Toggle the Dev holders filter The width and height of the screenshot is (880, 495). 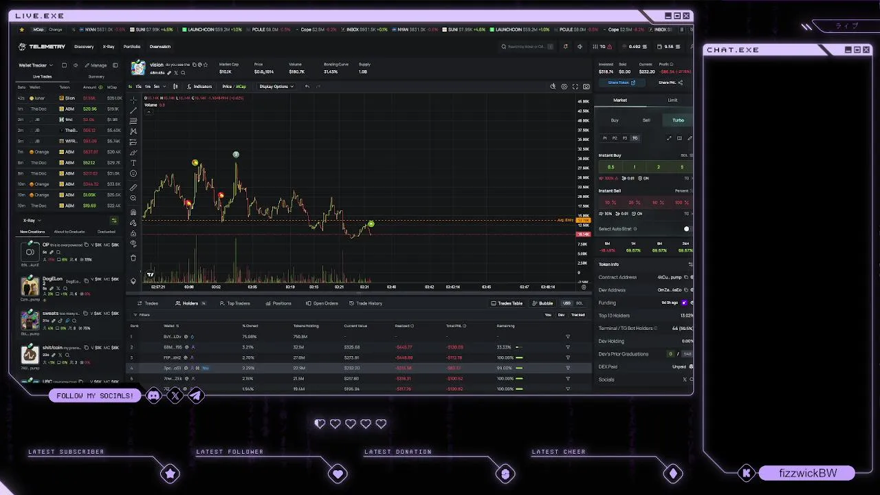point(561,315)
